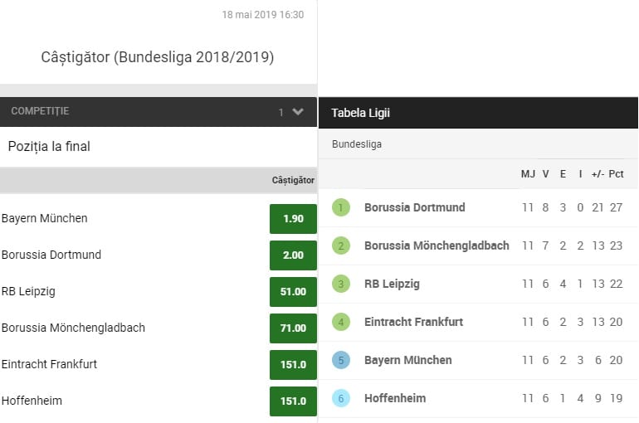Click position 2 badge for Mönchengladbach
The image size is (639, 423).
340,246
